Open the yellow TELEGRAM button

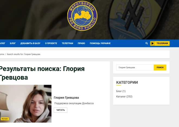pos(160,43)
